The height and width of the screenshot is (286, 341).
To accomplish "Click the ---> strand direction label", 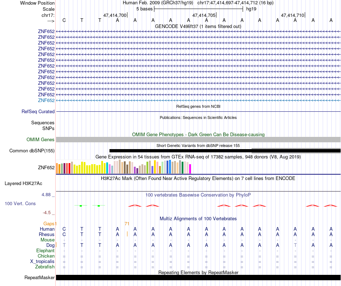I will coord(51,21).
